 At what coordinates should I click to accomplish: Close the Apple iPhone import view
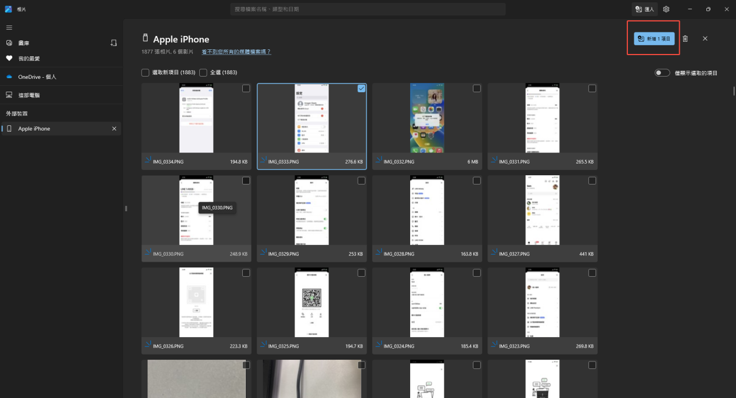[x=705, y=38]
